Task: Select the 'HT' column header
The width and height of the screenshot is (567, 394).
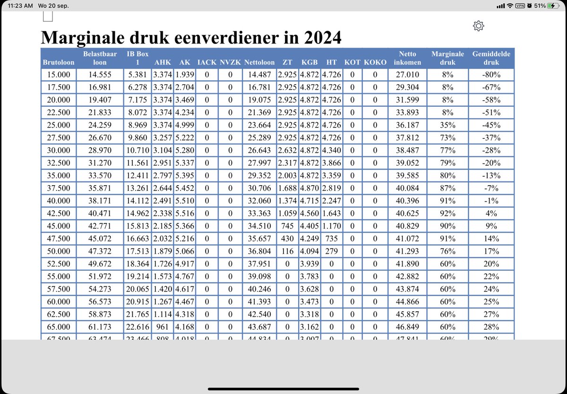Action: pyautogui.click(x=331, y=62)
